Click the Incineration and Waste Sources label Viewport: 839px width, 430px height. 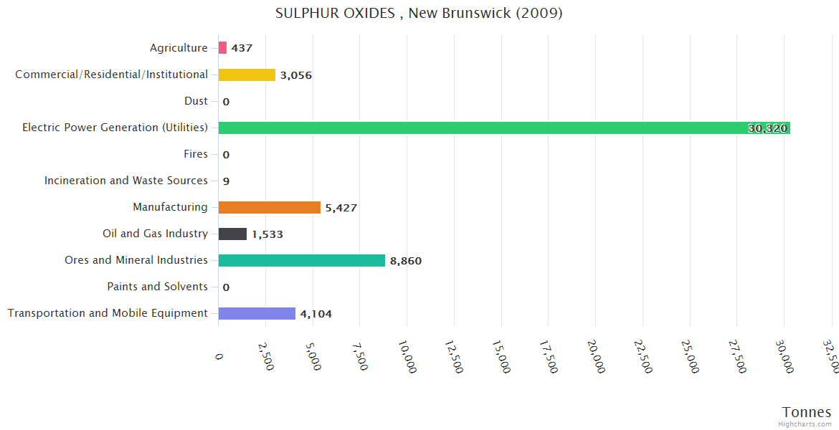[126, 181]
